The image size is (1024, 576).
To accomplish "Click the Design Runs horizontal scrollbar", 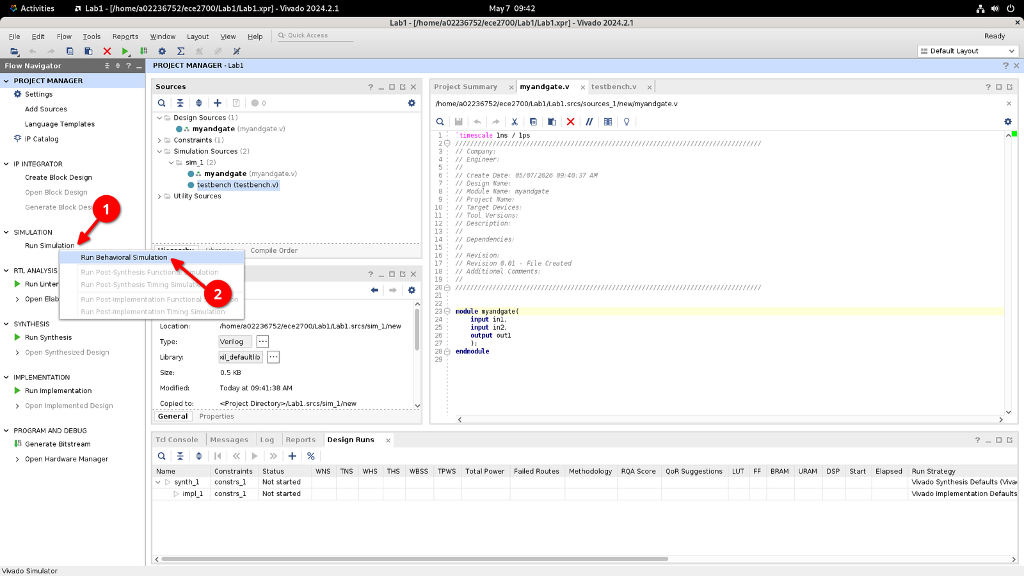I will click(415, 559).
